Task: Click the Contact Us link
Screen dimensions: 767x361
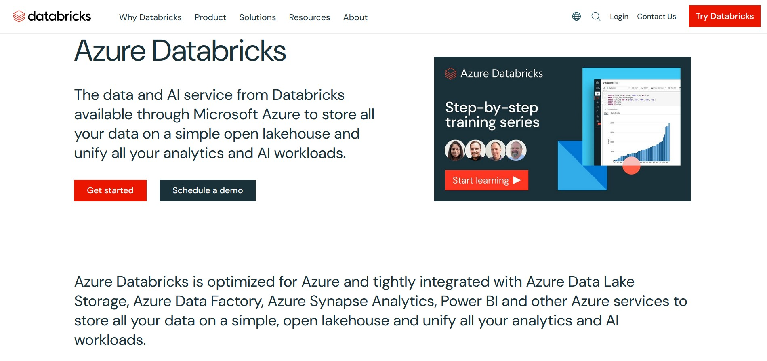Action: pyautogui.click(x=656, y=17)
